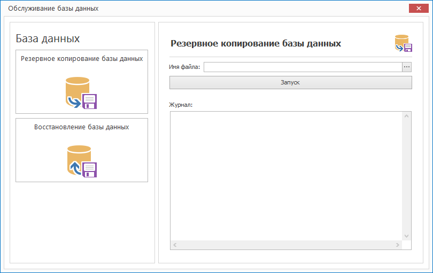Click the bold 'Резервное копирование базы данных' header
This screenshot has width=433, height=273.
pyautogui.click(x=256, y=43)
